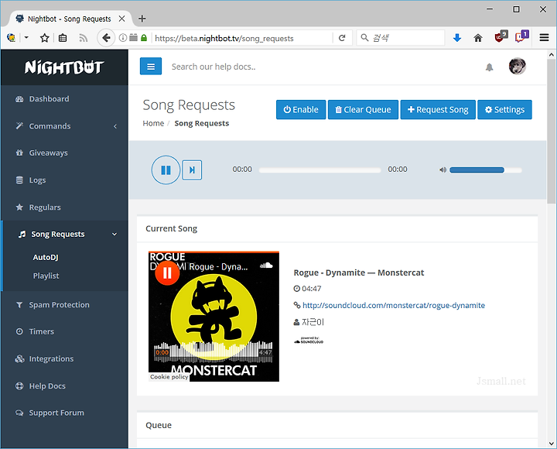Click the Current Song heading

[171, 228]
